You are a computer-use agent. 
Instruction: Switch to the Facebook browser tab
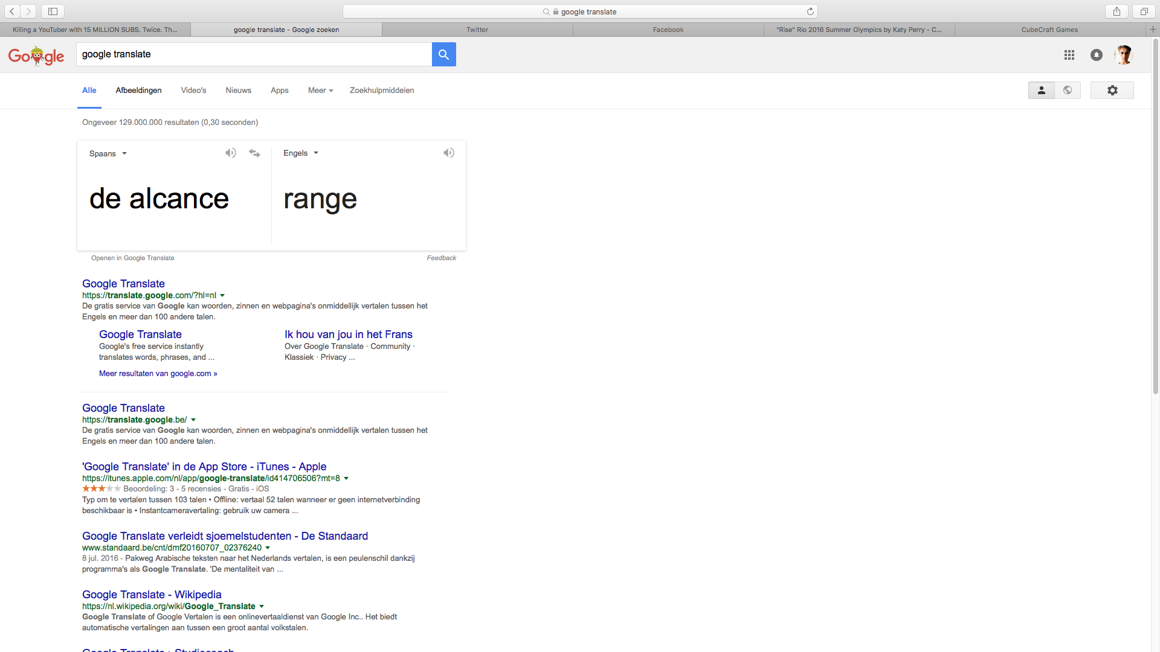668,30
